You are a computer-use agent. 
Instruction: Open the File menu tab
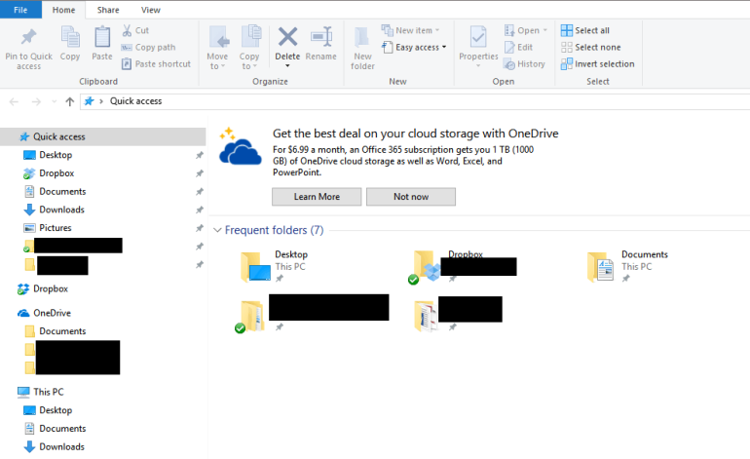[20, 10]
